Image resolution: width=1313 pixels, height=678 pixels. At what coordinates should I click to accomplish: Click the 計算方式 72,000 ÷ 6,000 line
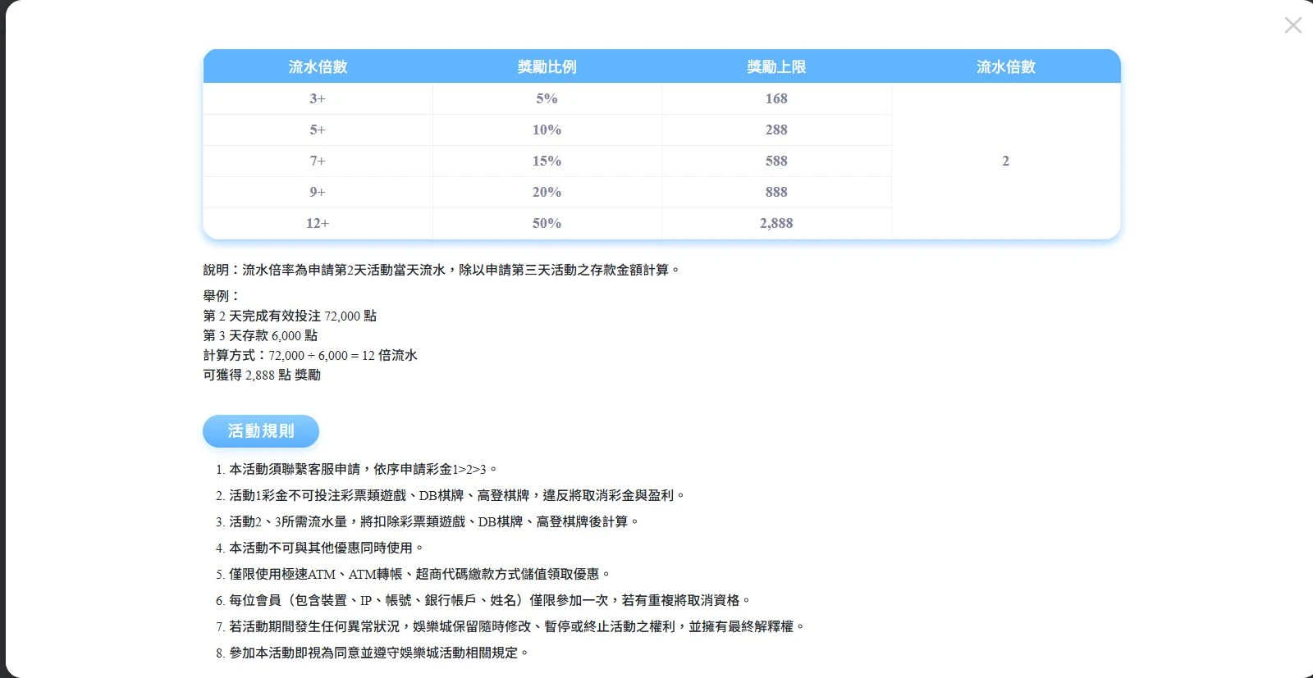tap(310, 355)
